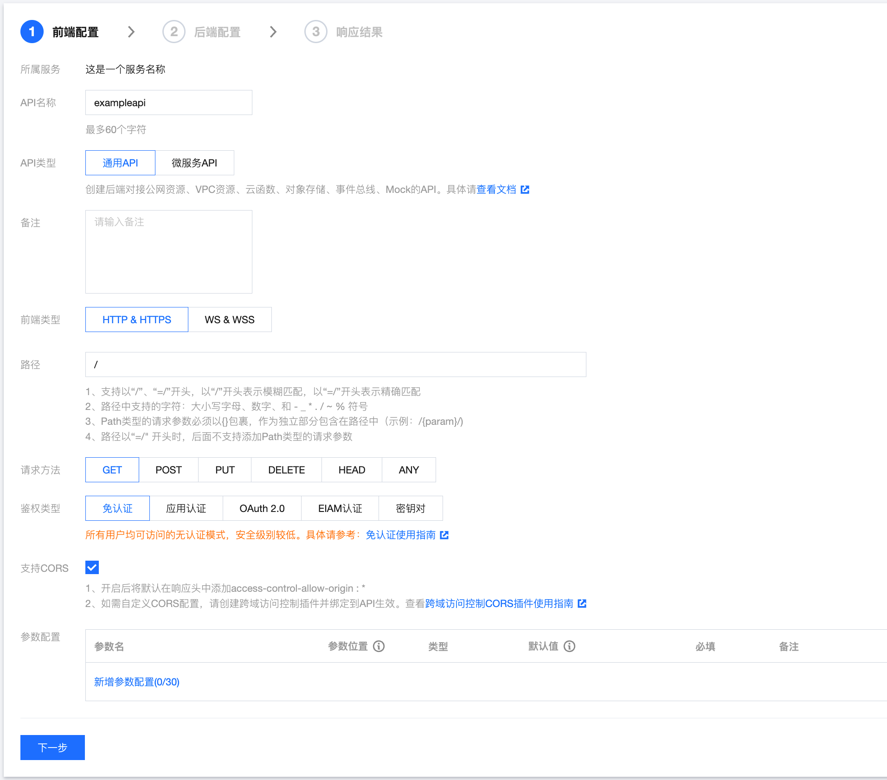Click 新增参数配置(0/30) link
The width and height of the screenshot is (887, 780).
(137, 682)
